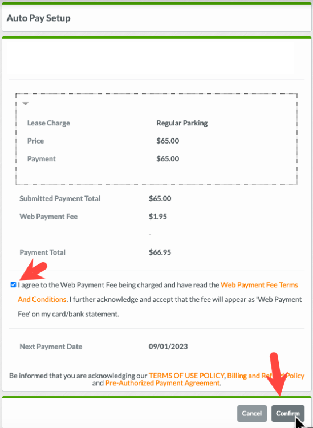Toggle the Web Payment Fee agreement checkbox
The height and width of the screenshot is (428, 313).
tap(13, 285)
